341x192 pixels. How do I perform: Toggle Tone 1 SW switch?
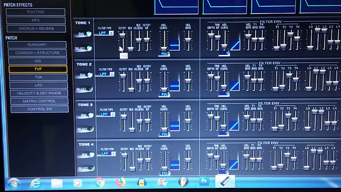(x=88, y=34)
